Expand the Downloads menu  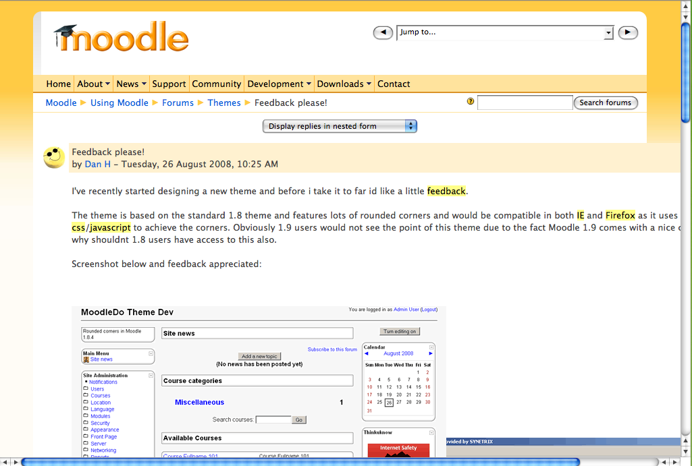pos(344,84)
